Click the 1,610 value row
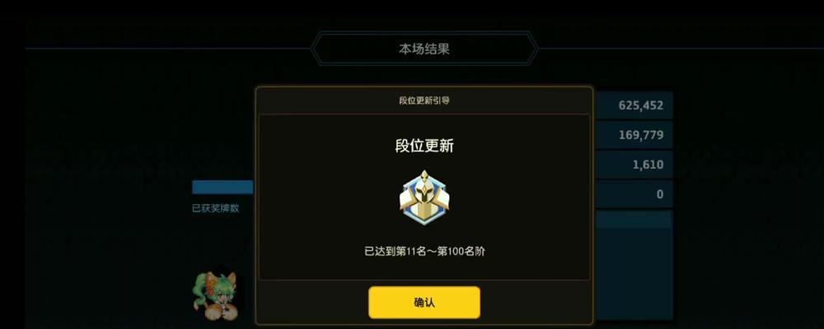The image size is (824, 329). click(x=634, y=164)
